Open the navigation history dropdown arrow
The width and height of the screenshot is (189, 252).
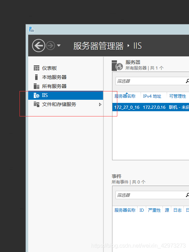pyautogui.click(x=59, y=46)
